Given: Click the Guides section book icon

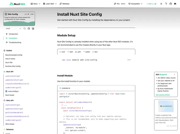Looking at the screenshot, I should point(4,51).
